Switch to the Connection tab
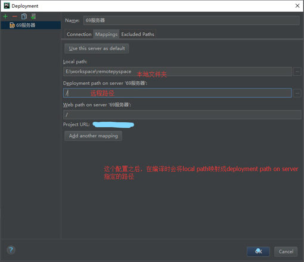 [79, 34]
